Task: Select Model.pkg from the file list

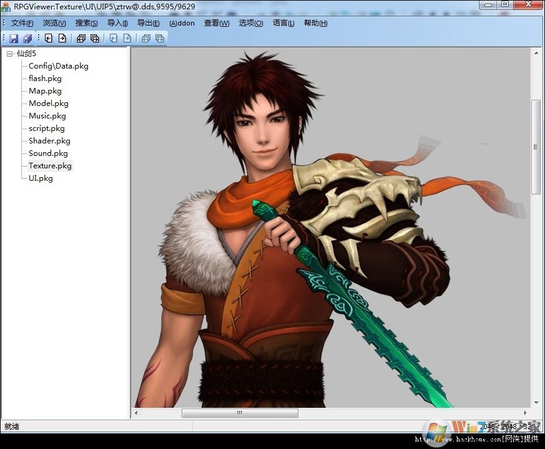Action: 47,103
